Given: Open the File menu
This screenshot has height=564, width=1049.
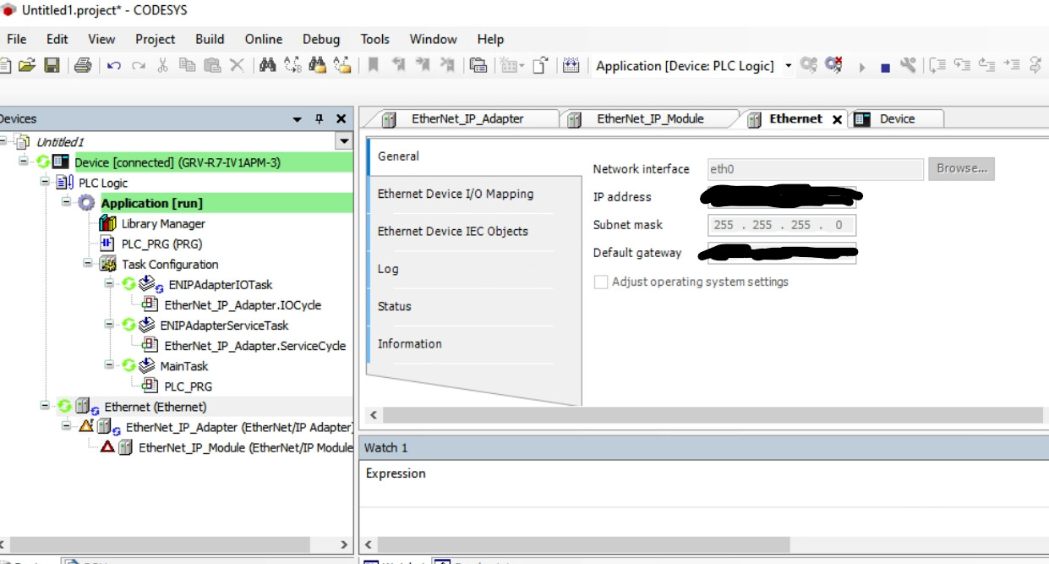Looking at the screenshot, I should click(x=17, y=39).
